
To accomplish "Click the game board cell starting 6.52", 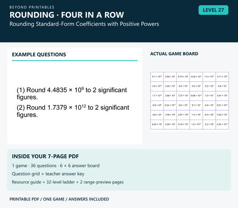I will [x=222, y=115].
